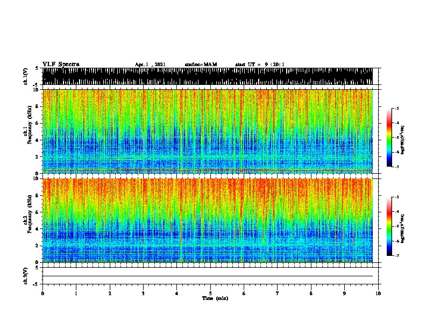The width and height of the screenshot is (426, 329).
Task: Click the 'station=MAM' header label
Action: [201, 65]
